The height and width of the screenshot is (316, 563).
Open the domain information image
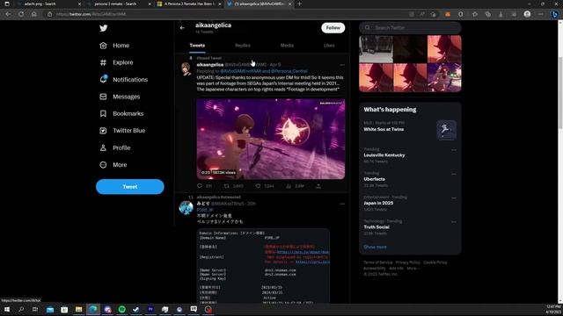point(263,266)
